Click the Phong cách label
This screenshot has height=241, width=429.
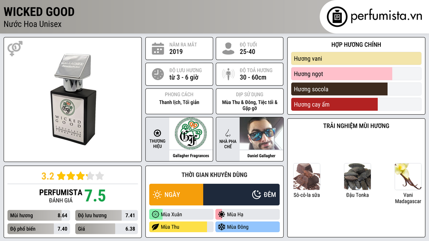pyautogui.click(x=179, y=95)
